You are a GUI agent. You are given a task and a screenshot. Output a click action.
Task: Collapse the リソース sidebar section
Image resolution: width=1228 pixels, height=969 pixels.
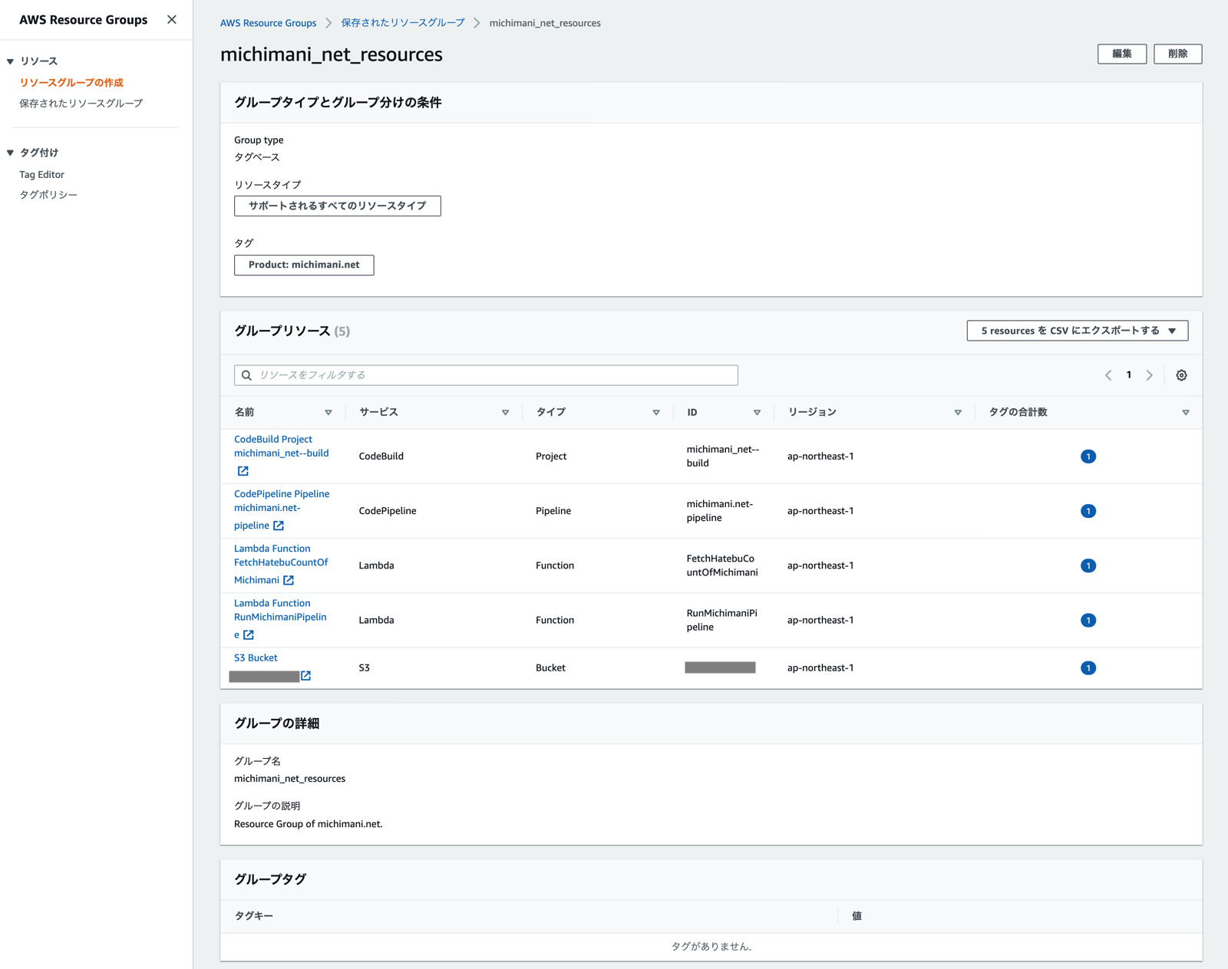click(x=11, y=61)
